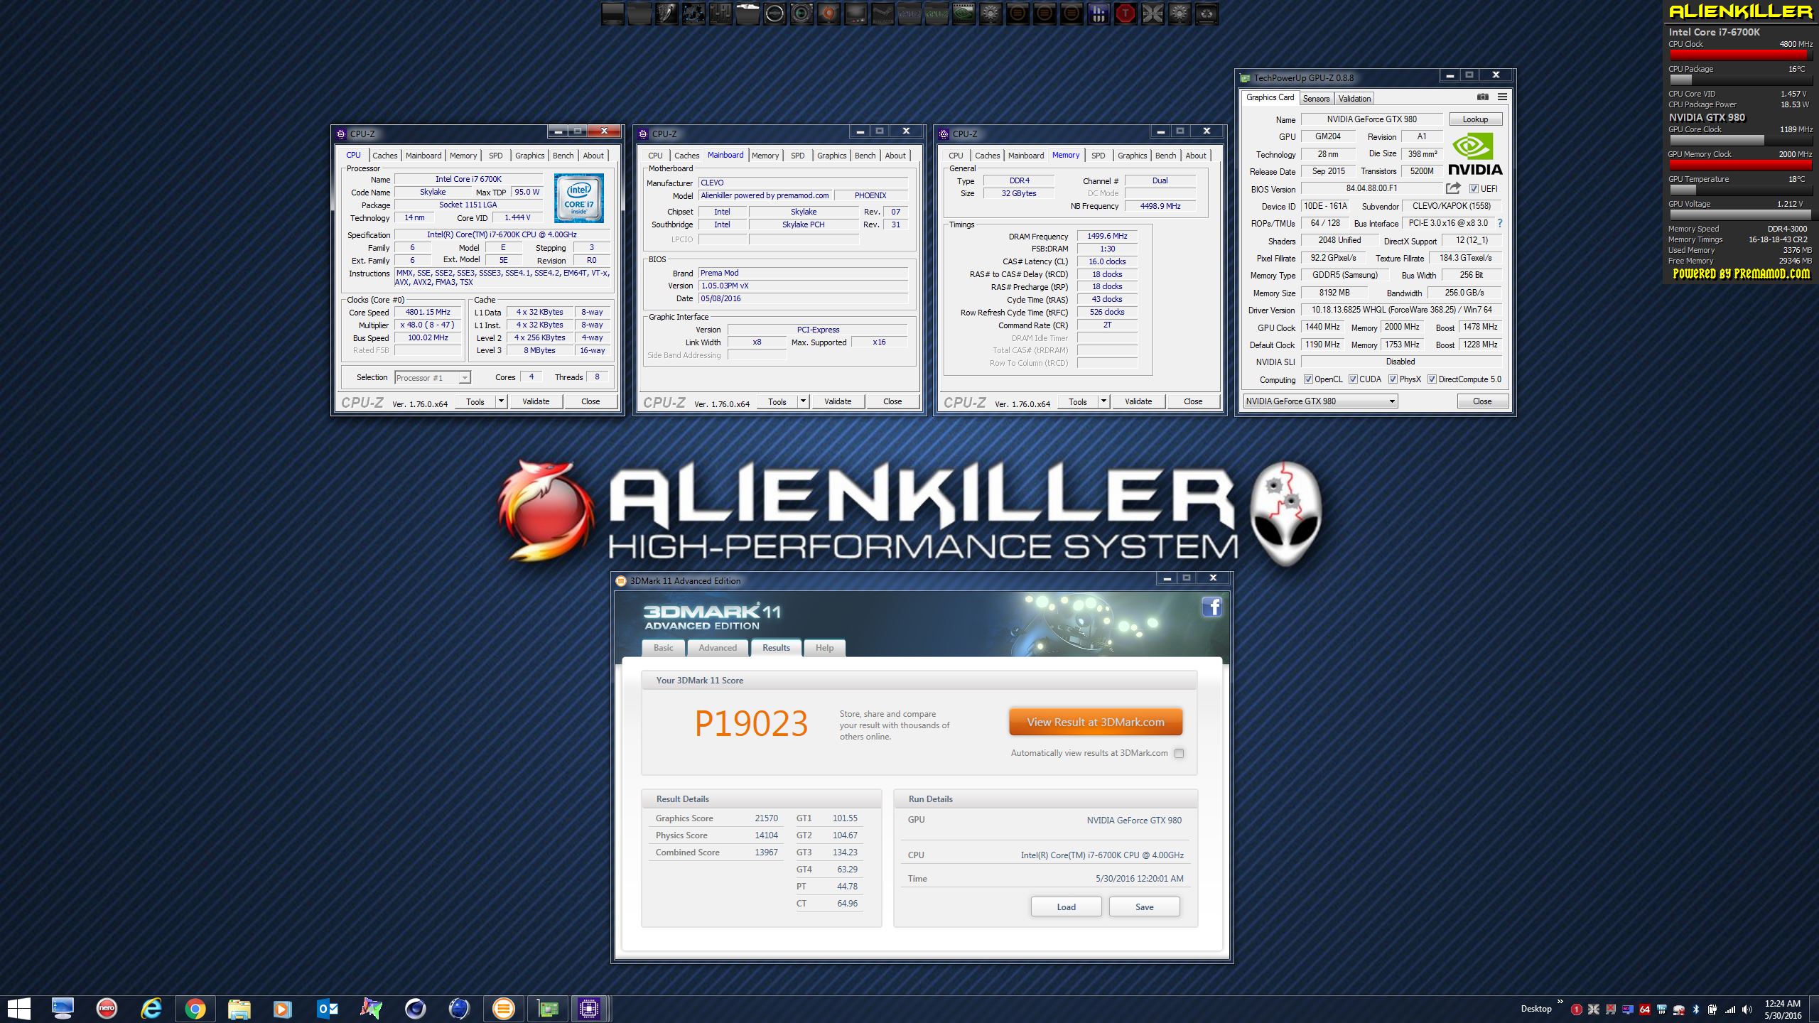Click View Result at 3DMark.com button

coord(1096,722)
